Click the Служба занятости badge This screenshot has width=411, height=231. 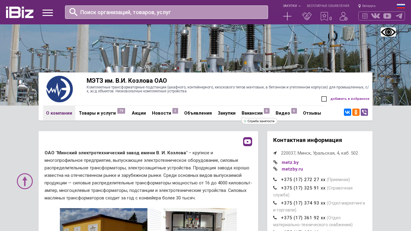pyautogui.click(x=259, y=121)
